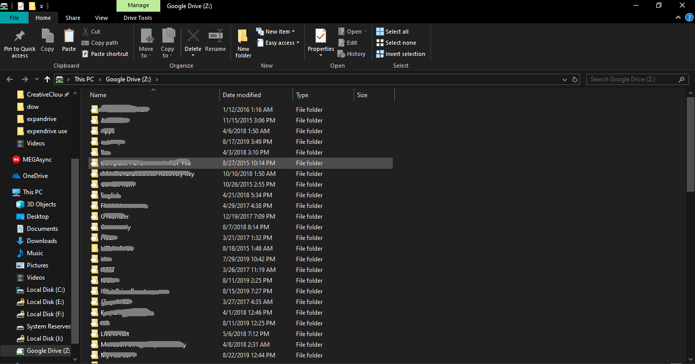
Task: Create a New folder from ribbon
Action: click(243, 37)
